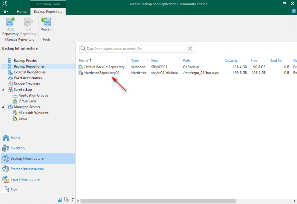
Task: Click the Linux penguin icon
Action: [15, 119]
